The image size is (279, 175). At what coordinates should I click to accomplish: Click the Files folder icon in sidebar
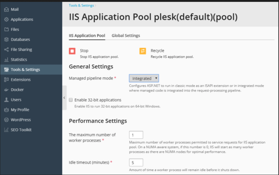click(x=6, y=29)
